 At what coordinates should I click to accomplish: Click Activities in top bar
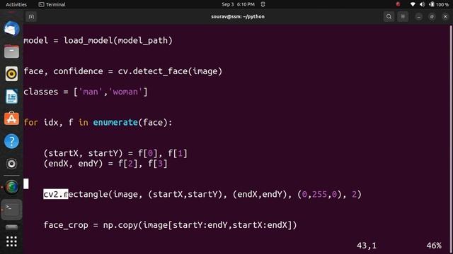pos(16,5)
